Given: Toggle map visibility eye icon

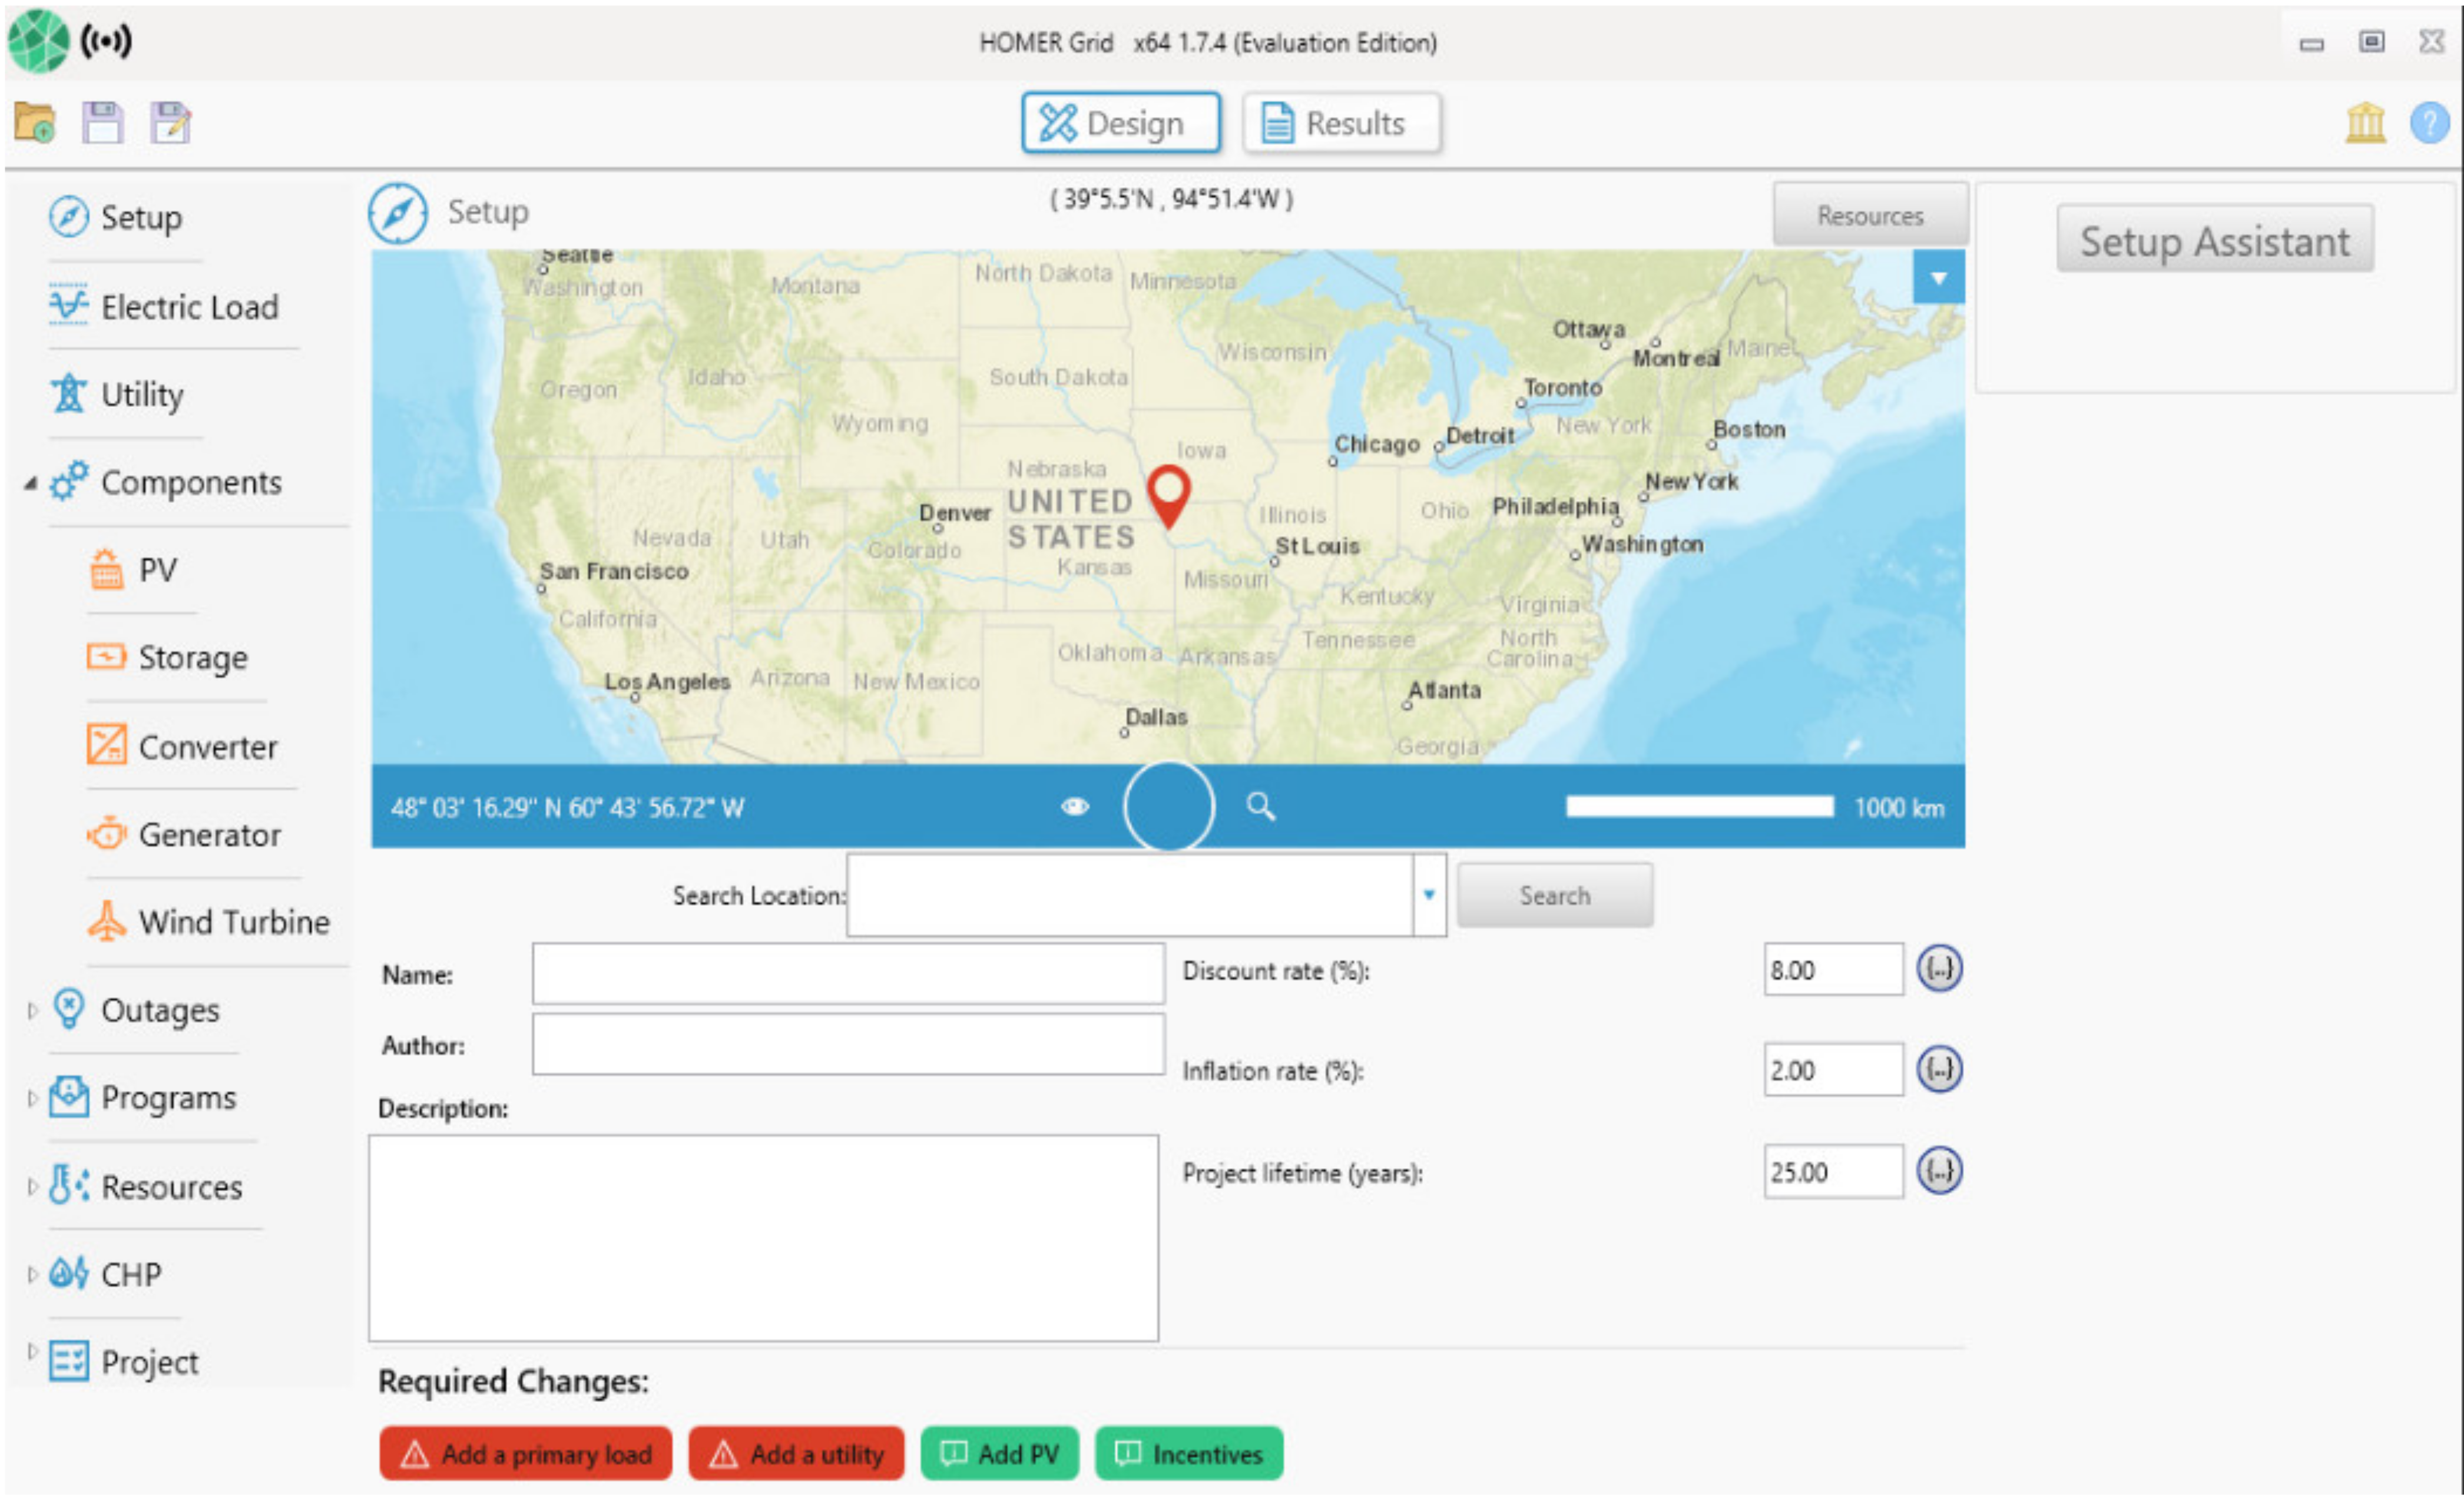Looking at the screenshot, I should pyautogui.click(x=1075, y=806).
